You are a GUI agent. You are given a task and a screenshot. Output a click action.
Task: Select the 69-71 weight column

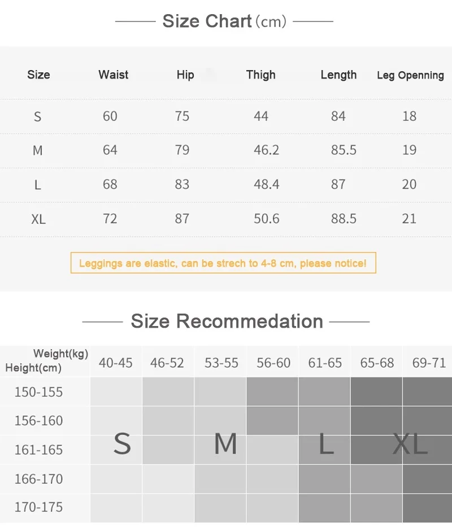[x=429, y=363]
